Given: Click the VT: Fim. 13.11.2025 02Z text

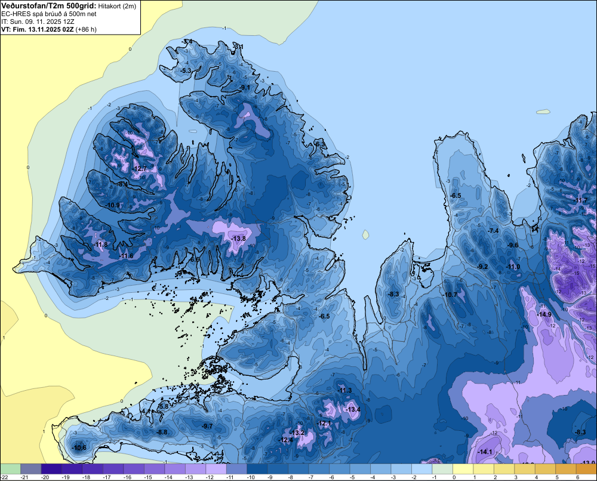Looking at the screenshot, I should (x=38, y=29).
